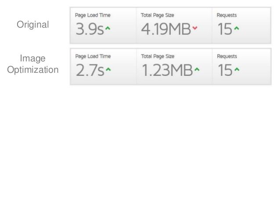Viewport: 280px width, 210px height.
Task: Select the "Original" row label
Action: (33, 25)
